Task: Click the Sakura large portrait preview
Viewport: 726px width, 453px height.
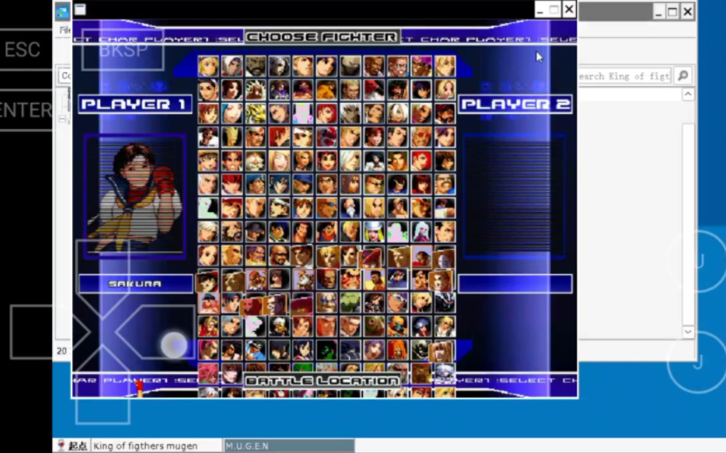Action: click(135, 197)
